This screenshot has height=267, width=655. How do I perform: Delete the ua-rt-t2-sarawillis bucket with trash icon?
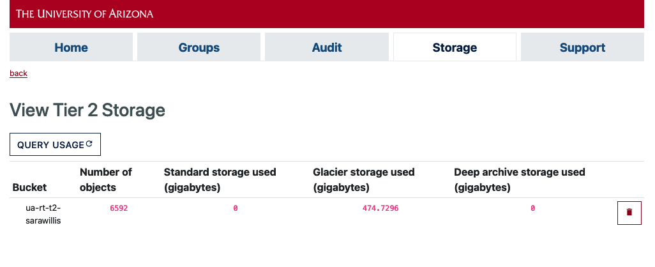pos(629,213)
